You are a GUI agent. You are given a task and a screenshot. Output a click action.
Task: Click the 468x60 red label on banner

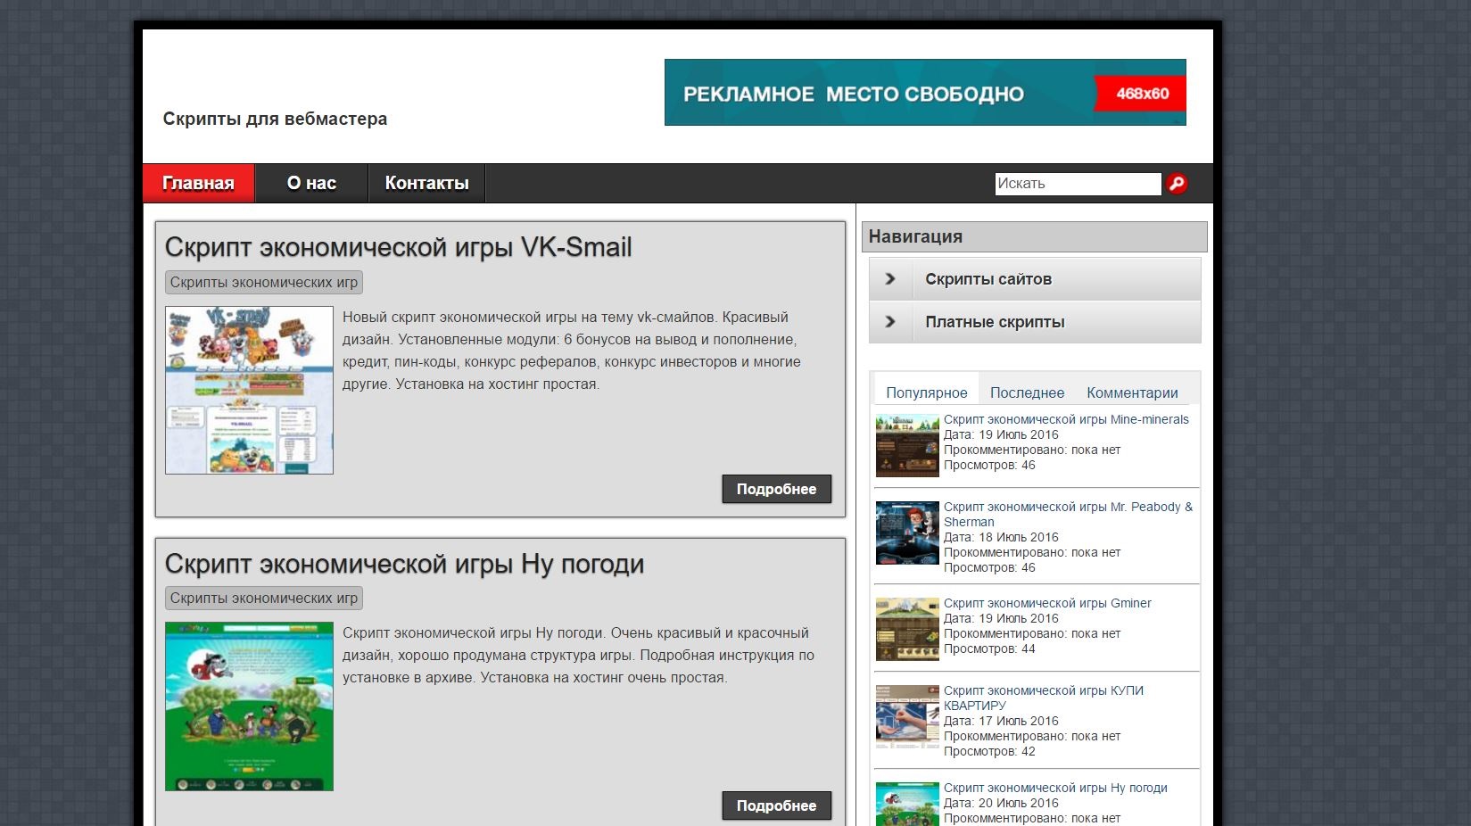(x=1141, y=93)
